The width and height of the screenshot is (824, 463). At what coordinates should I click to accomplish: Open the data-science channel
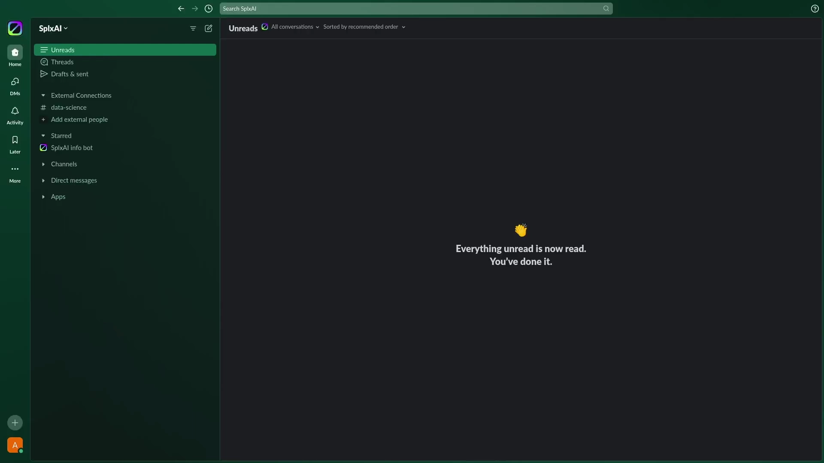[69, 108]
